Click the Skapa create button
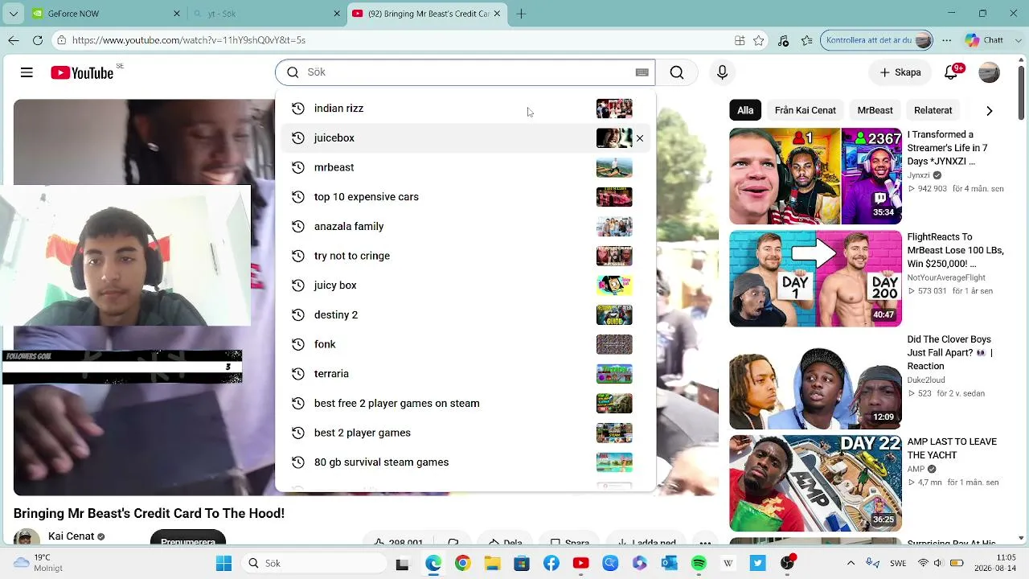Viewport: 1029px width, 579px height. [x=900, y=72]
